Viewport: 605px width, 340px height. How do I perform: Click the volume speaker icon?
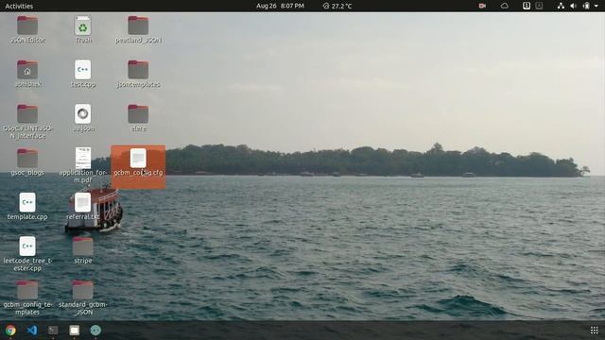point(574,6)
